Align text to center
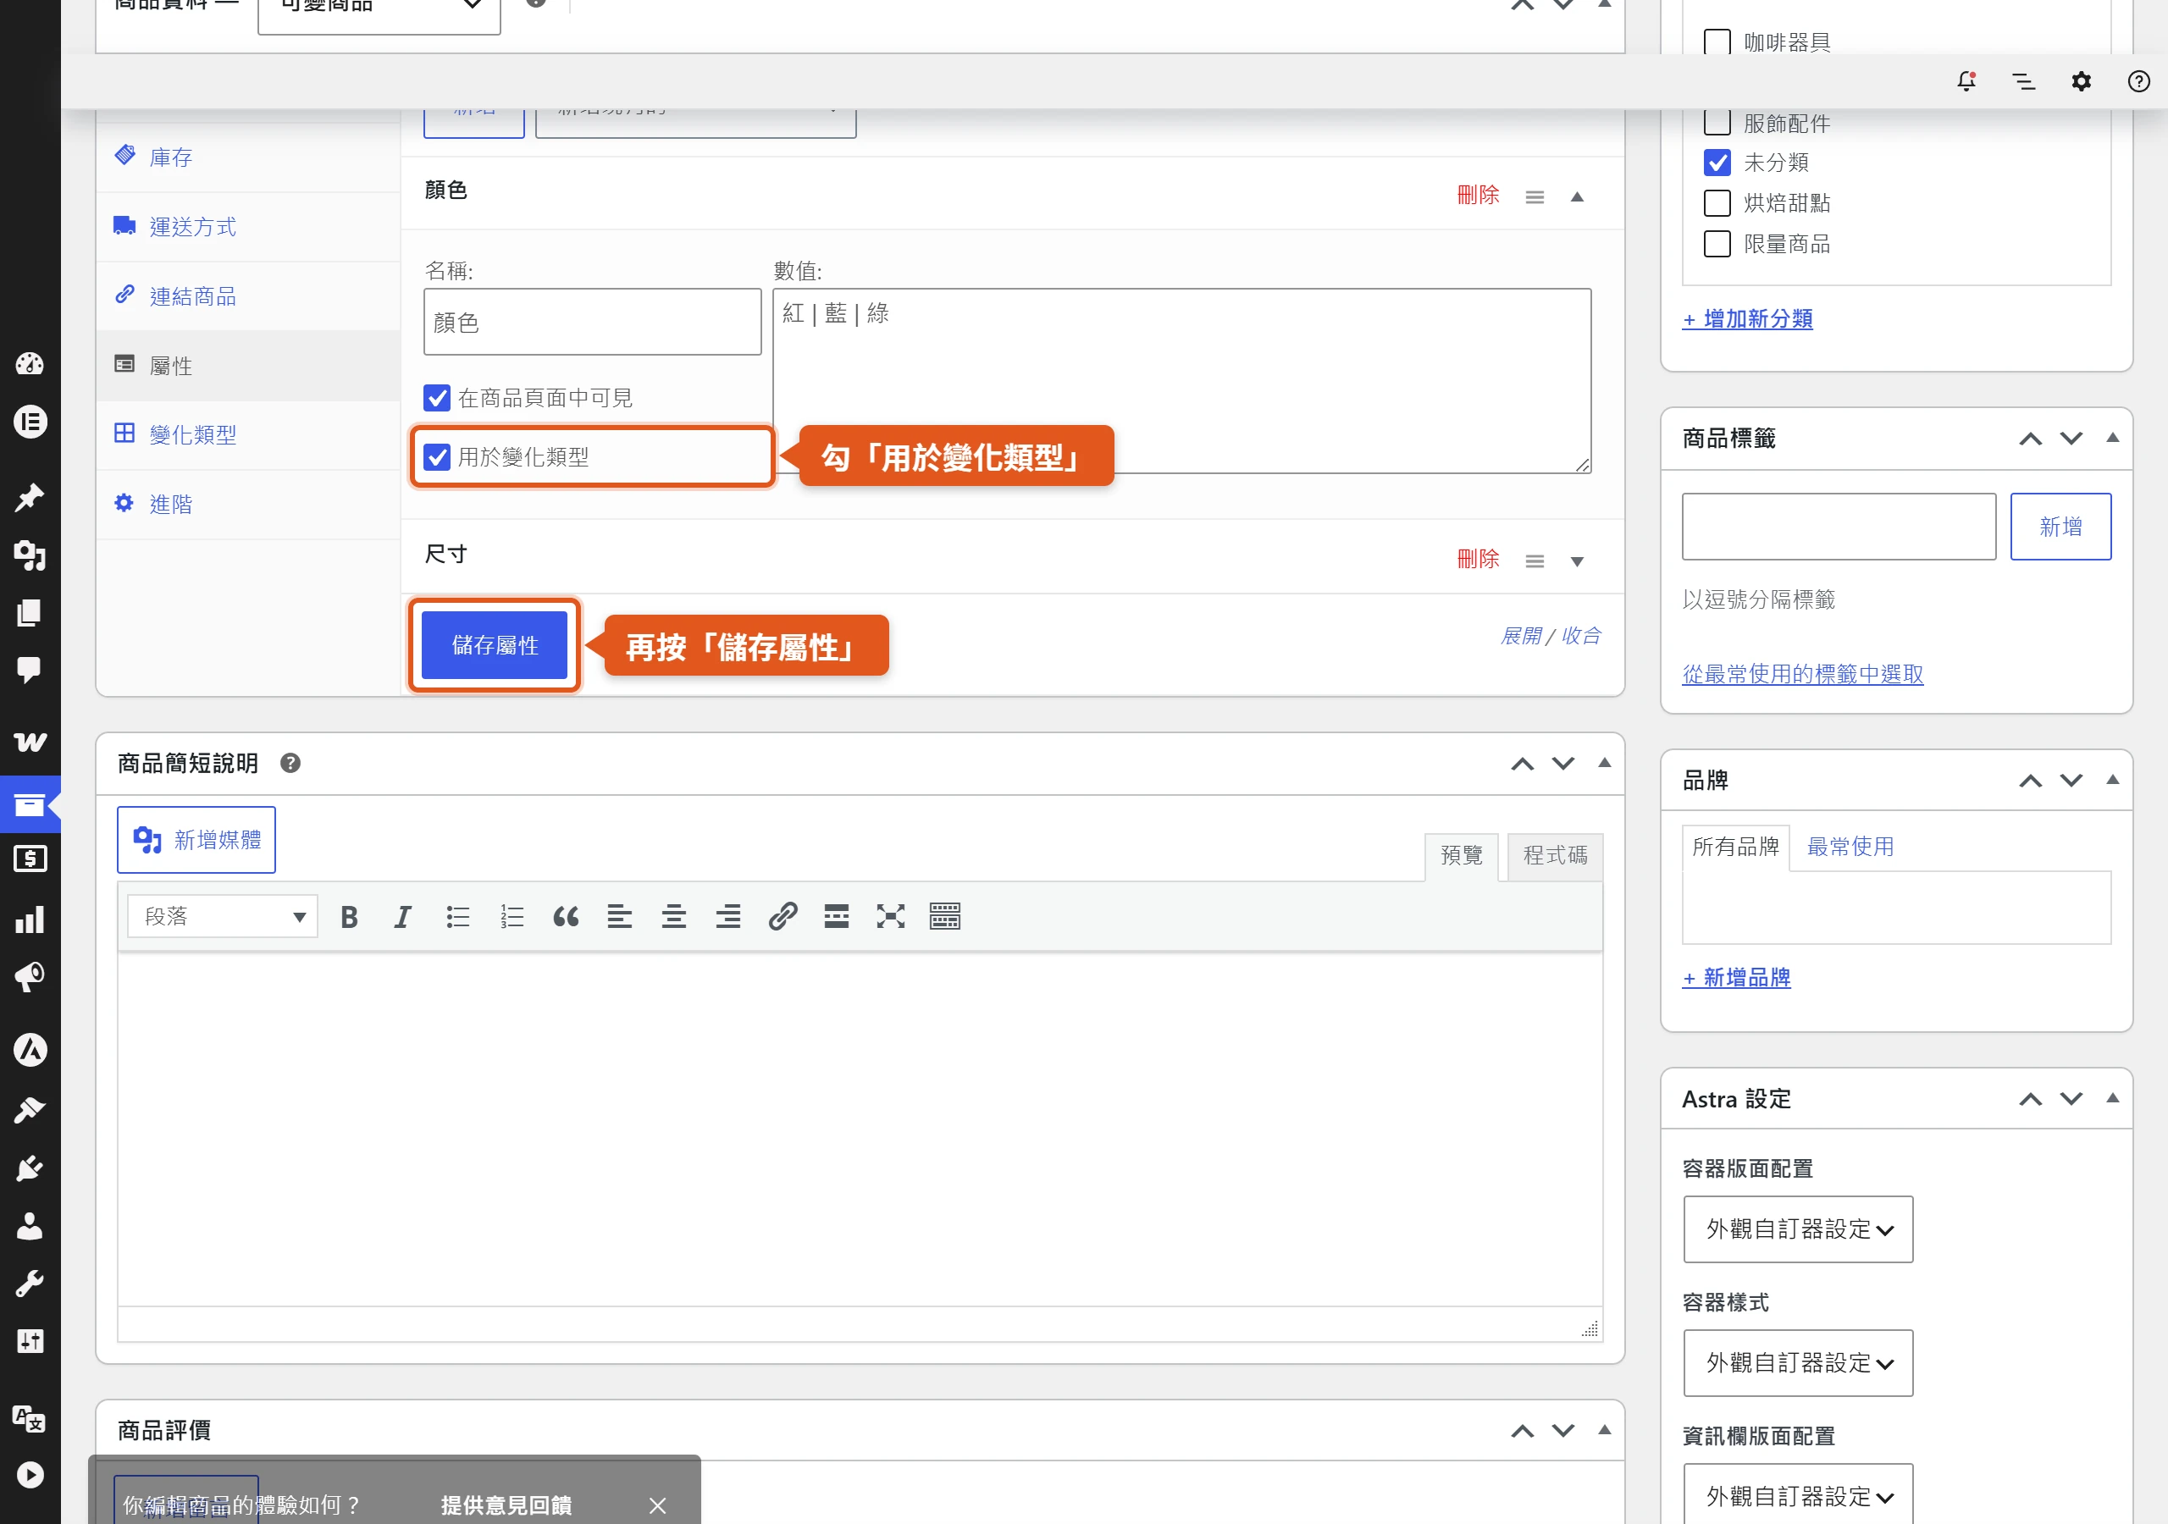Image resolution: width=2168 pixels, height=1524 pixels. pyautogui.click(x=674, y=916)
